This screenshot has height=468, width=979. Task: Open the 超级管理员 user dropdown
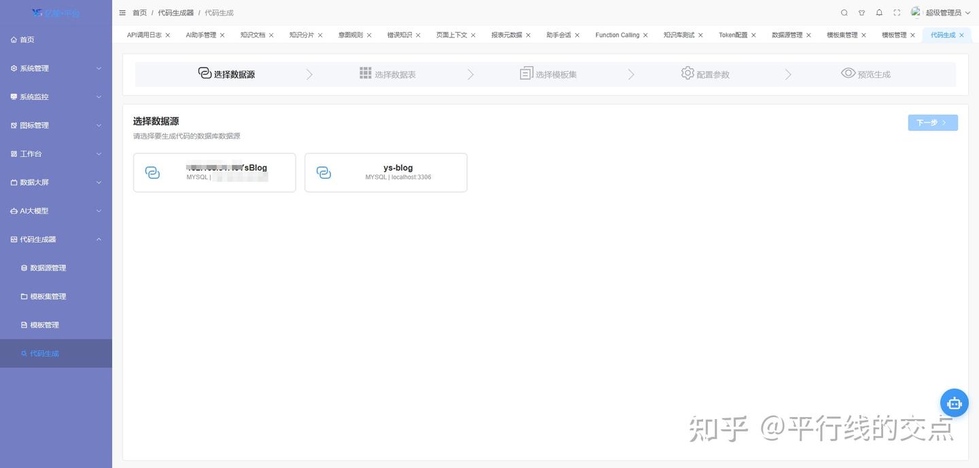coord(948,13)
